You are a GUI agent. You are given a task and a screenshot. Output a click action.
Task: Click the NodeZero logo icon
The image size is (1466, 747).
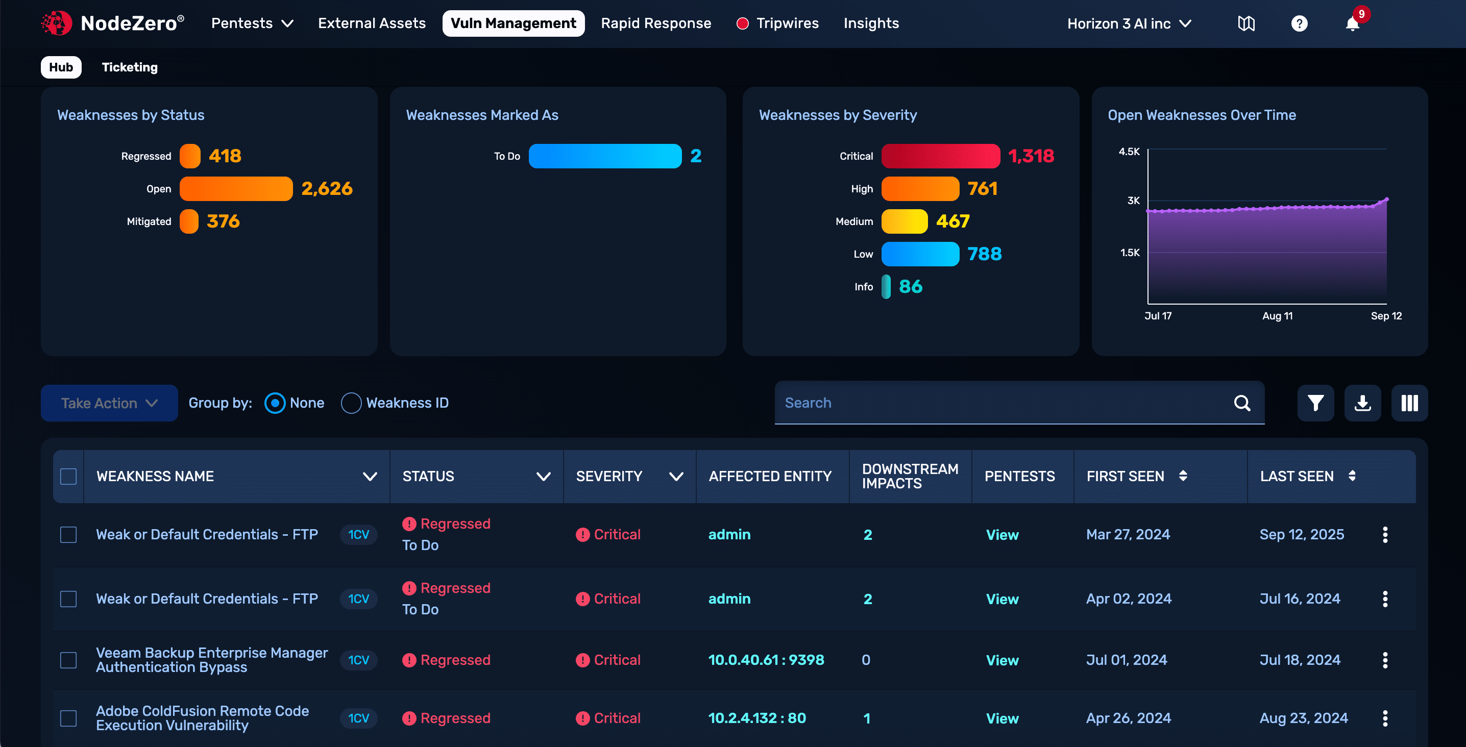[56, 23]
